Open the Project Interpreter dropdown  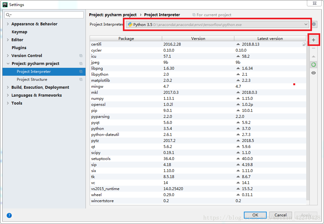click(x=218, y=24)
